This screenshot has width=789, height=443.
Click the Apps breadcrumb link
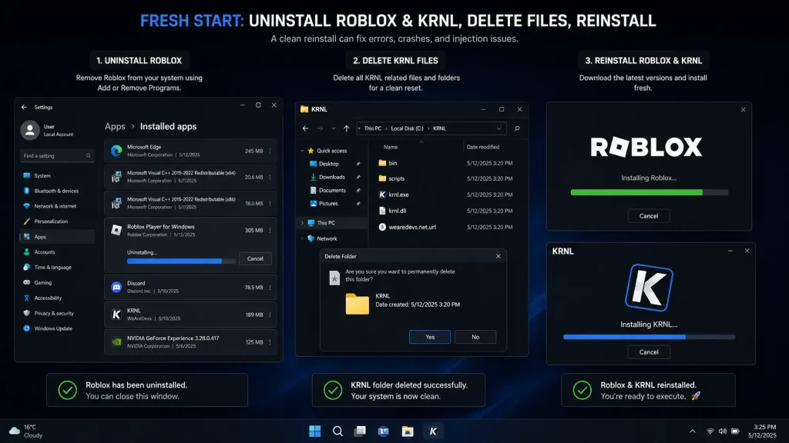(115, 127)
